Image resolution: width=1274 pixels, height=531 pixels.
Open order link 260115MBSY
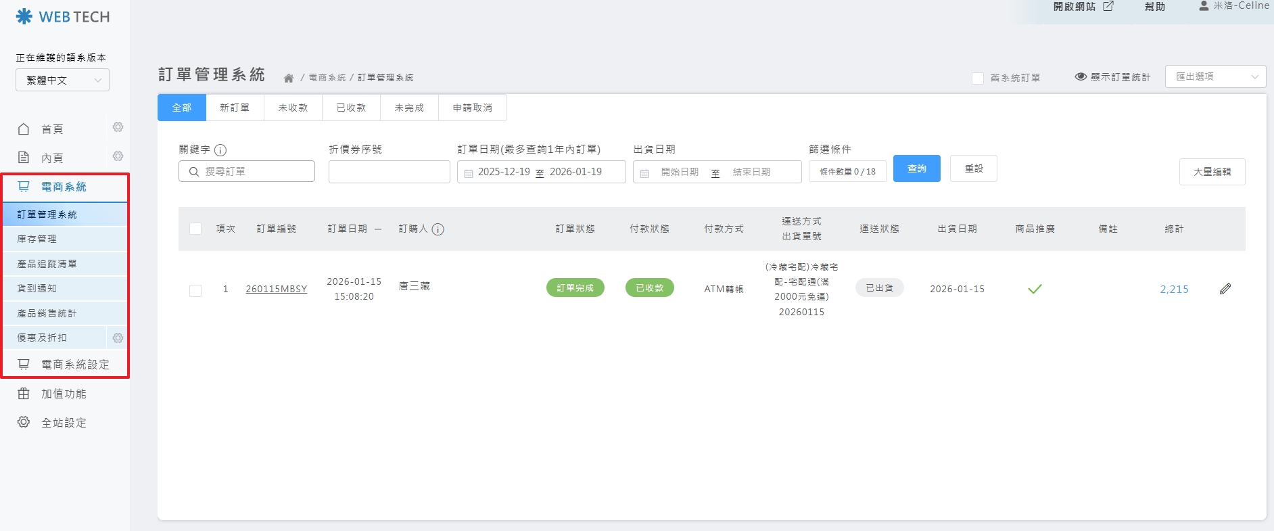(x=277, y=289)
